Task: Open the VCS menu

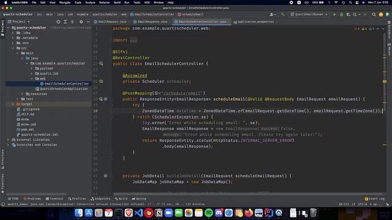Action: coord(147,2)
